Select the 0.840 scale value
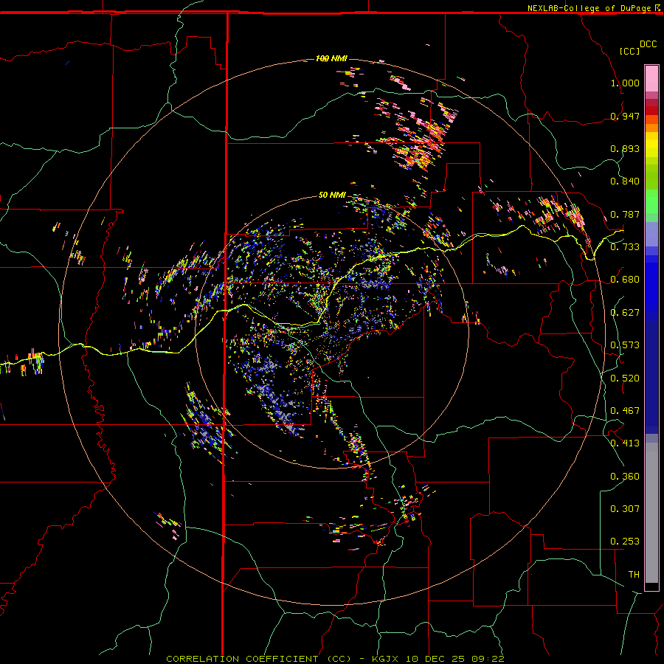The image size is (664, 664). (x=625, y=181)
